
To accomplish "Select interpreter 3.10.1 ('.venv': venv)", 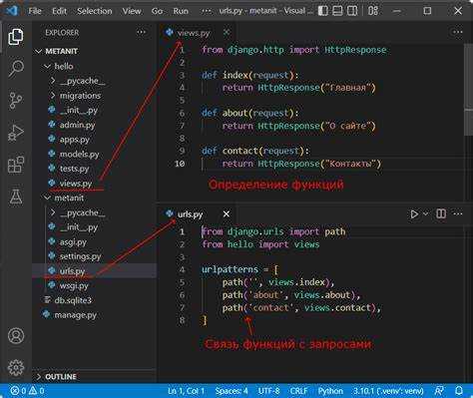I will [x=388, y=391].
